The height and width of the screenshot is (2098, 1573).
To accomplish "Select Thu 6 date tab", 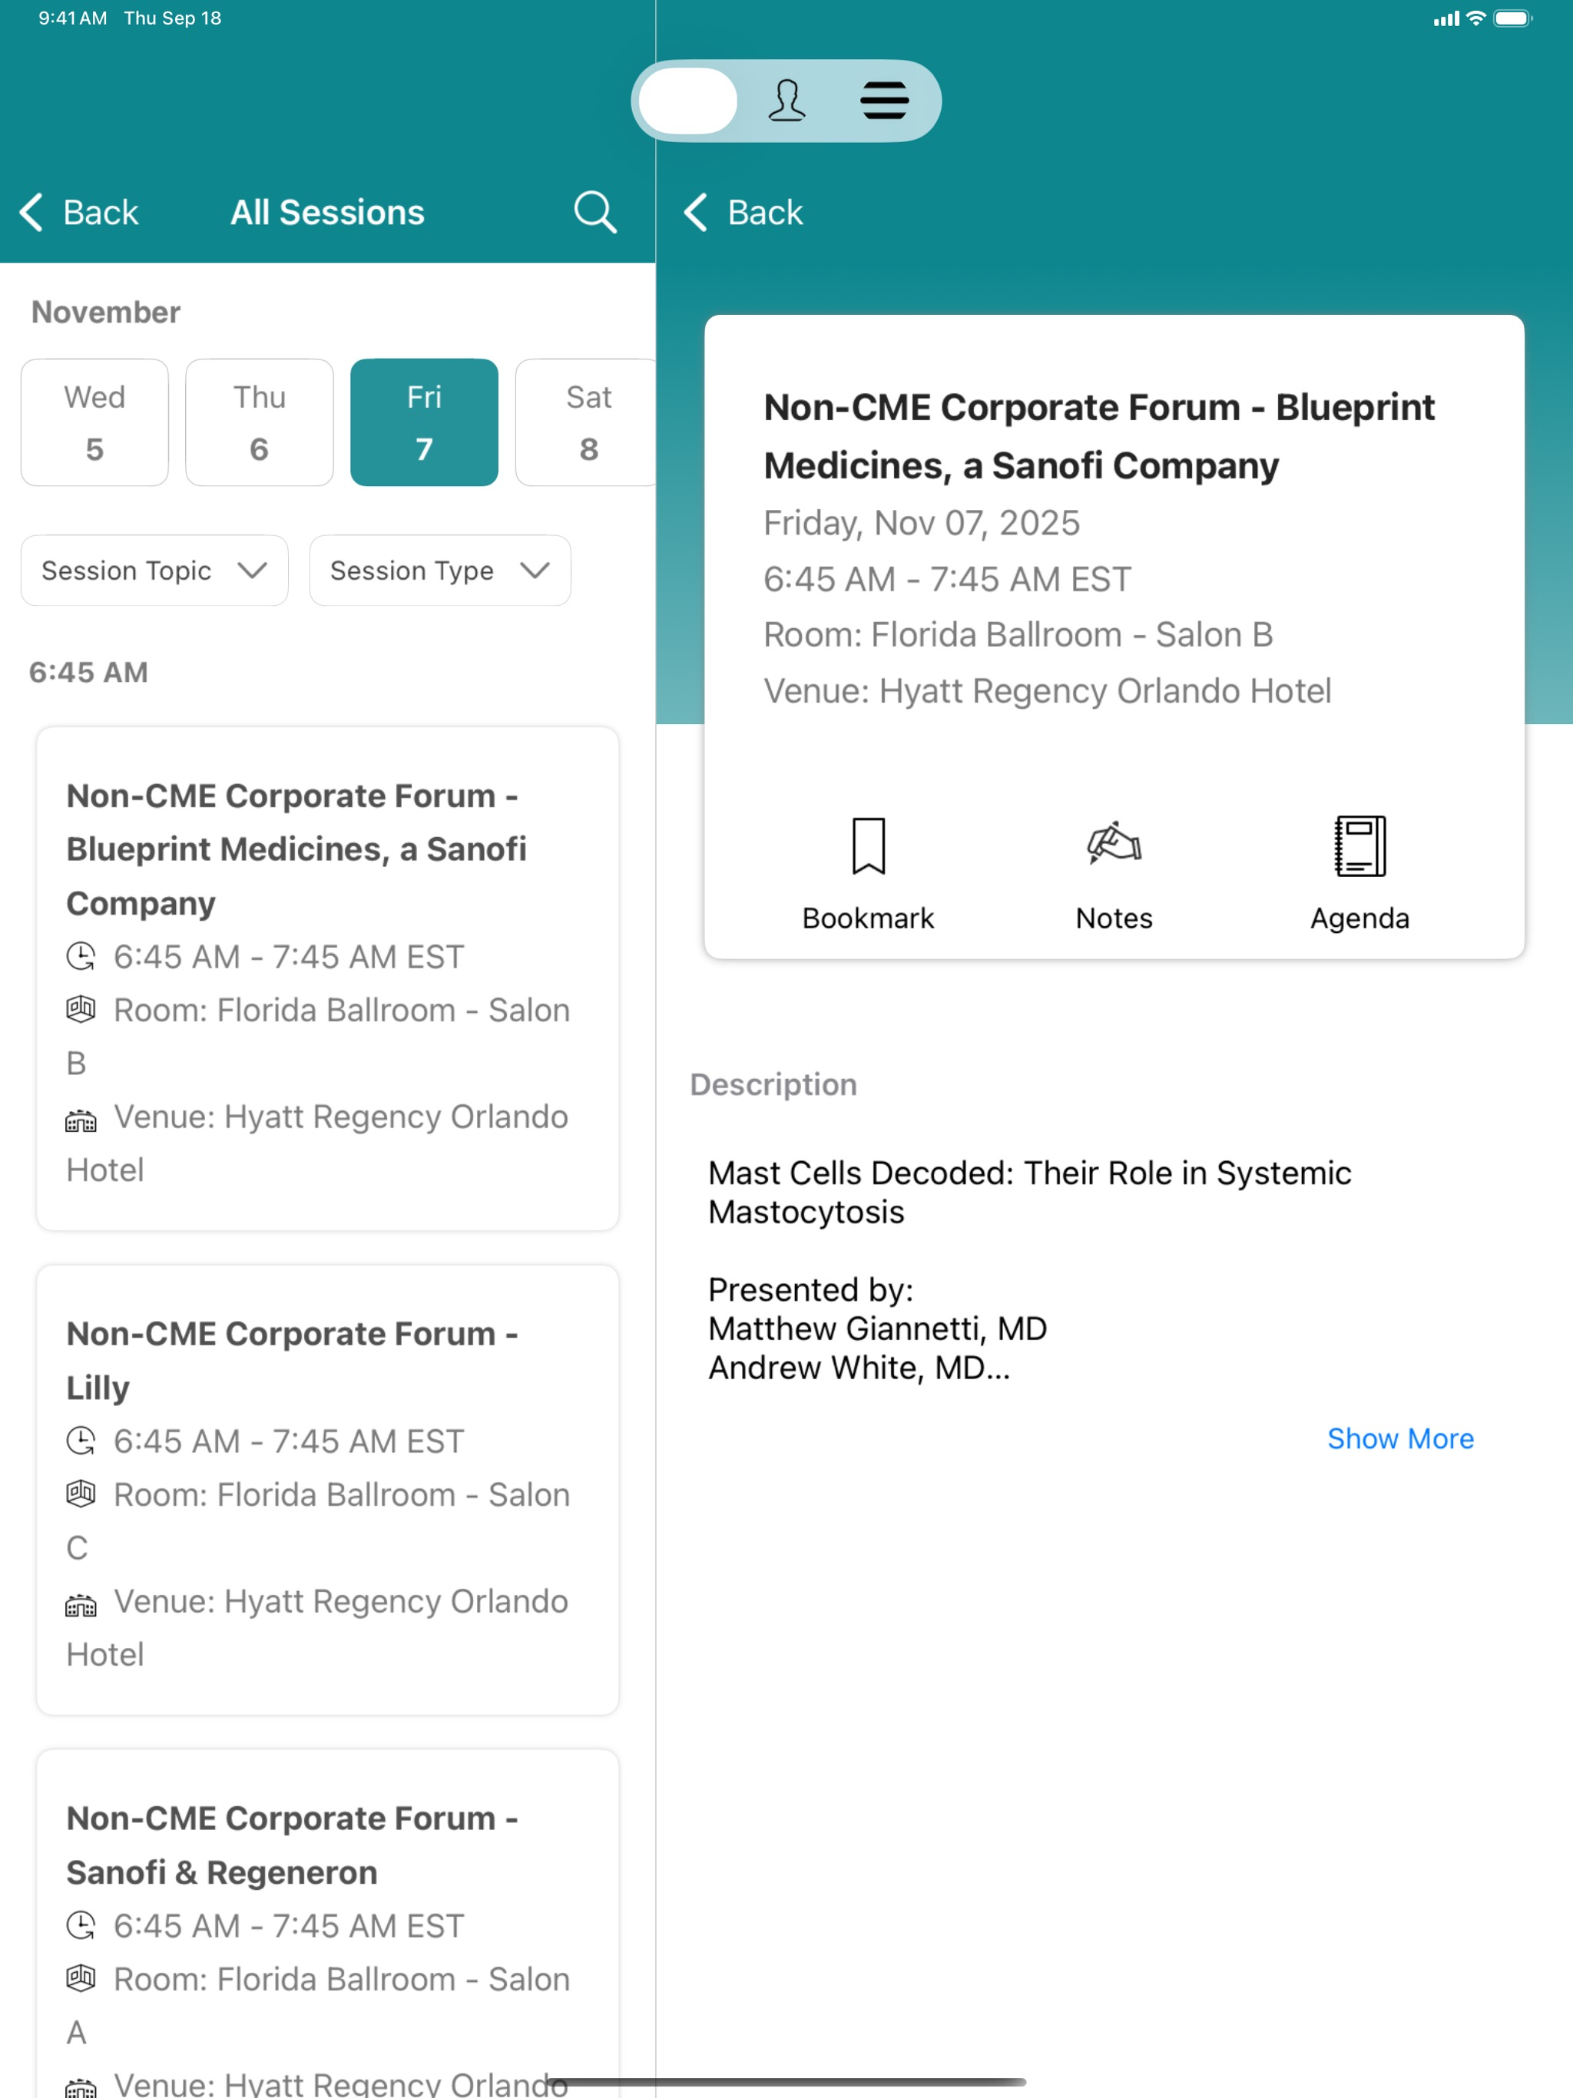I will coord(259,422).
